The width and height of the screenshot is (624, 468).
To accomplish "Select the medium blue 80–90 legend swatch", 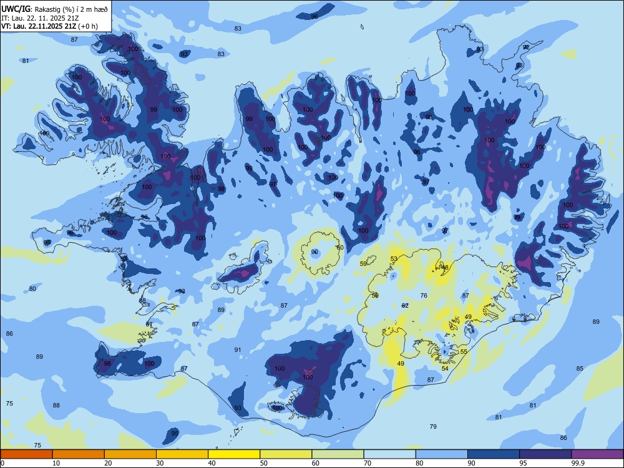I will (441, 454).
